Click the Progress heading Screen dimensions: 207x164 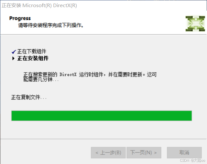pos(20,18)
